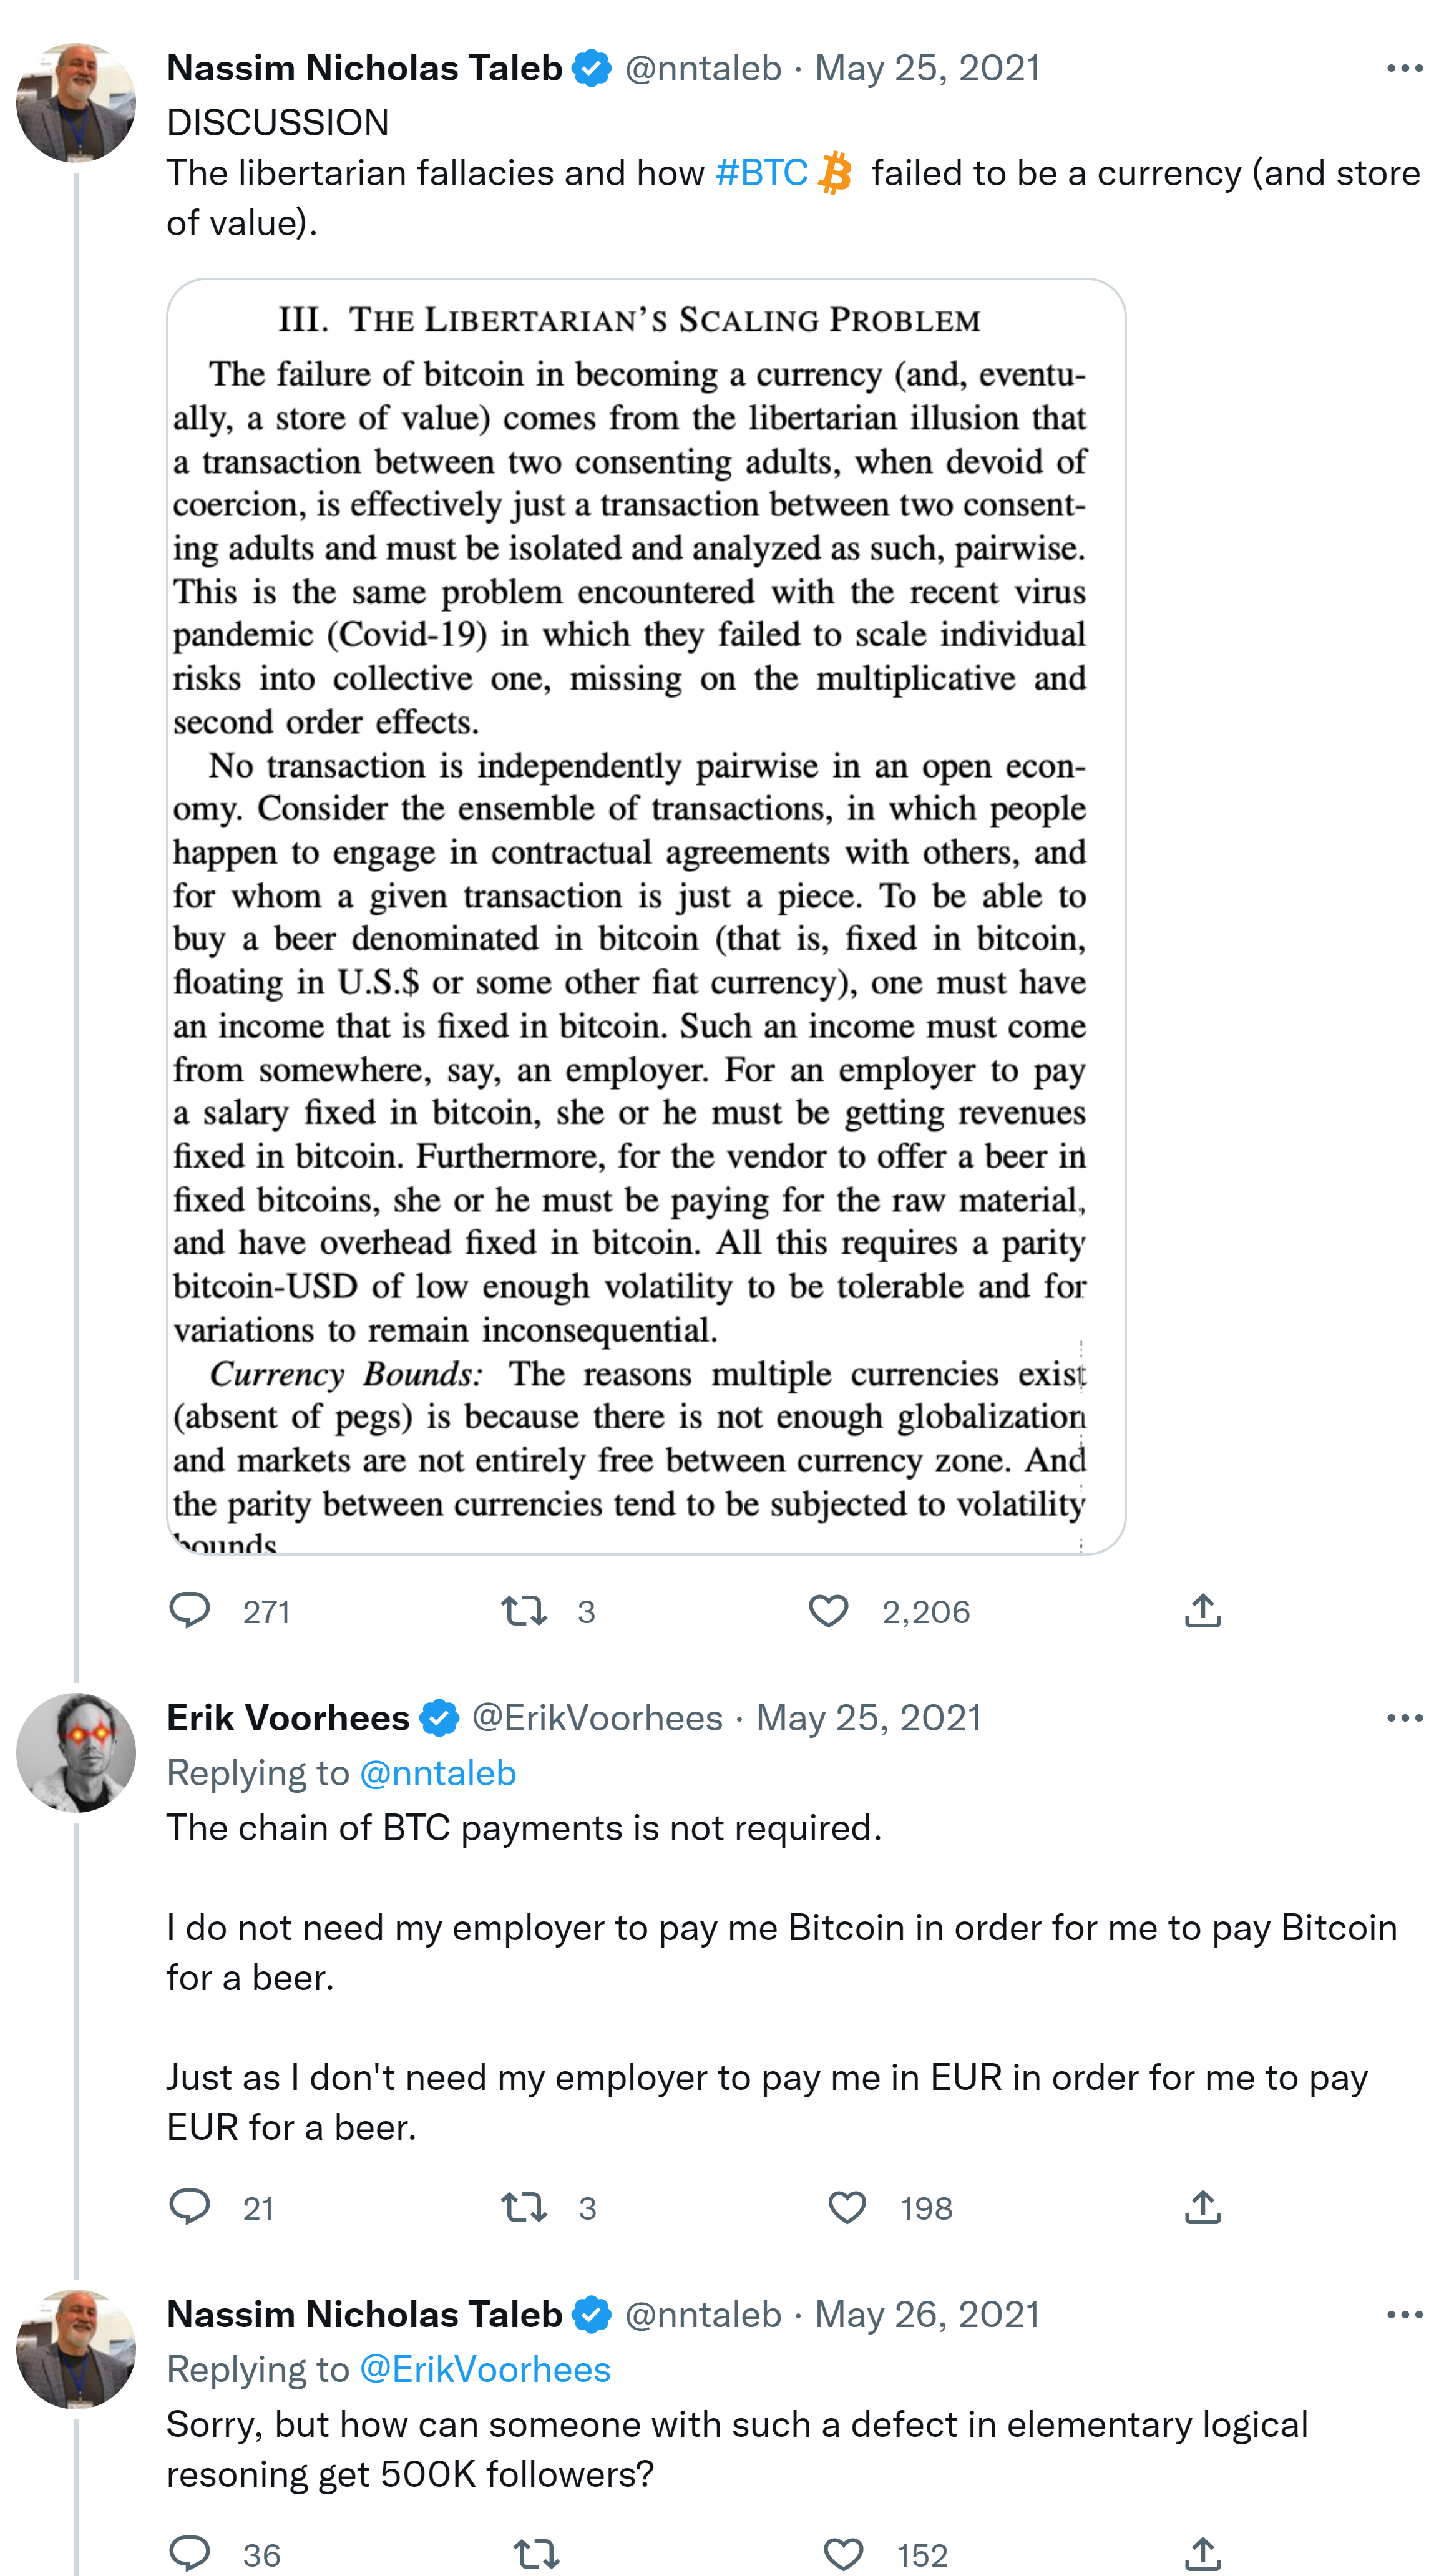Image resolution: width=1449 pixels, height=2576 pixels.
Task: Reply to Erik Voorhees's tweet
Action: 189,2207
